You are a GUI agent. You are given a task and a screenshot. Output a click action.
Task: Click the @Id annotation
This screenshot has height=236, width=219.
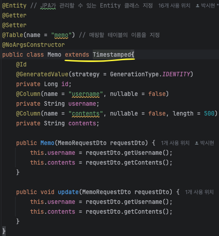21,64
